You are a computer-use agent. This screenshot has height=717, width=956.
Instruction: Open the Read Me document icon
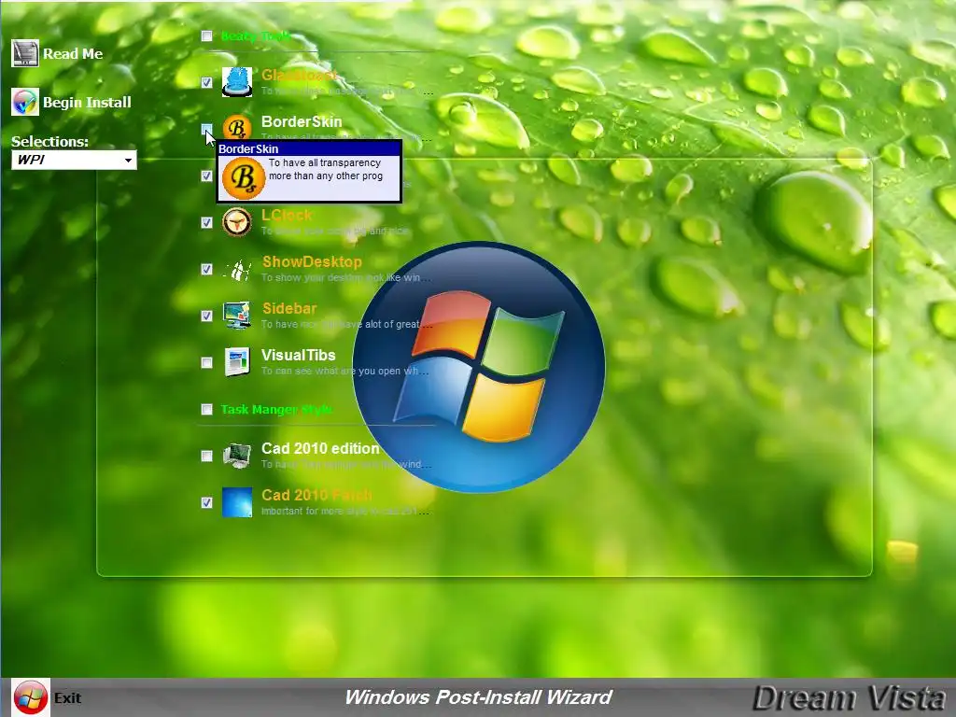(25, 53)
